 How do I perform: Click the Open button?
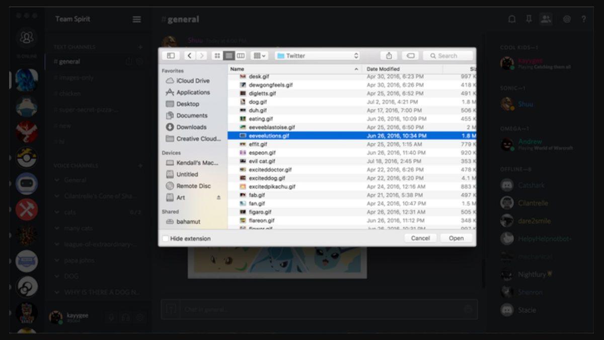click(x=456, y=238)
